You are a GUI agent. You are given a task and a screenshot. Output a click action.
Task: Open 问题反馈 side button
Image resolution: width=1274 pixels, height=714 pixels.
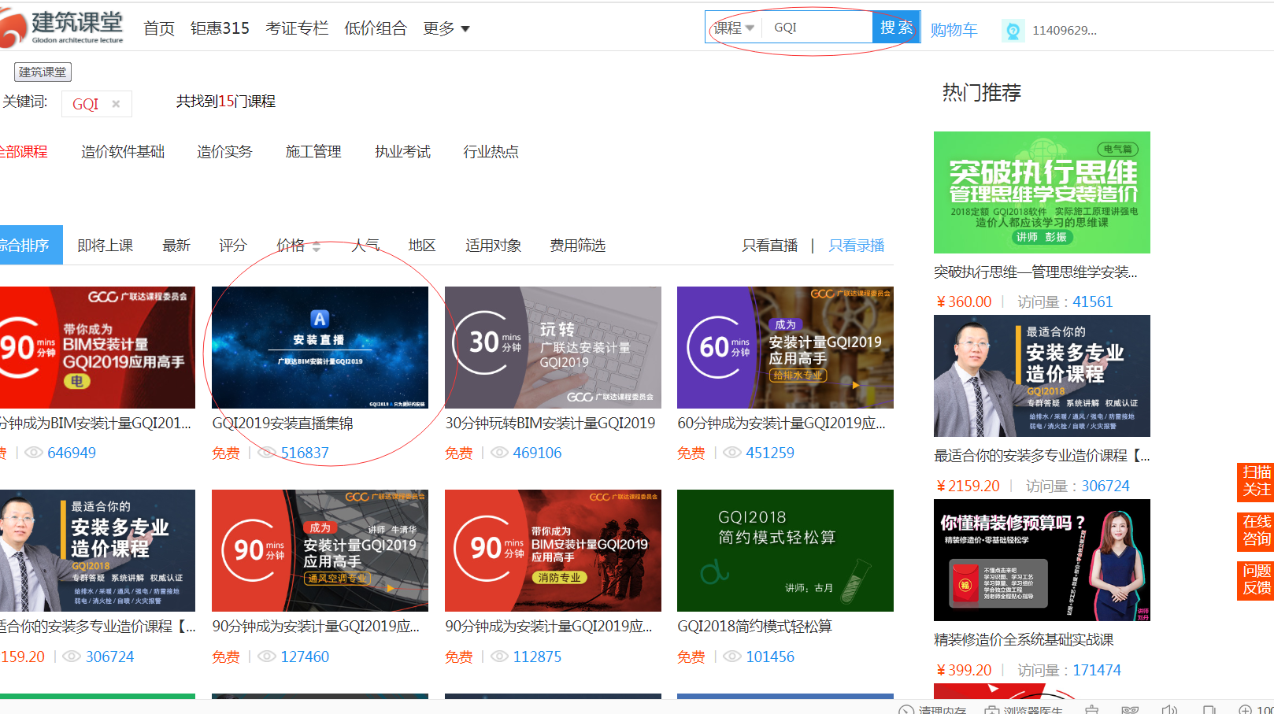coord(1256,580)
